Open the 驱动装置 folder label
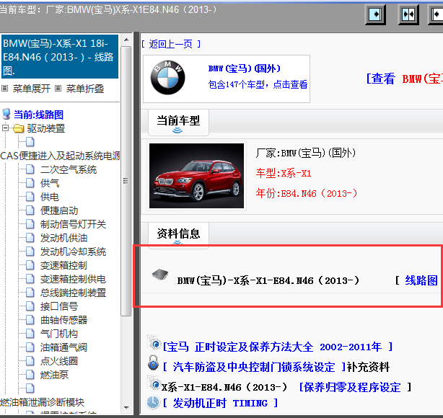This screenshot has width=443, height=418. [x=46, y=129]
